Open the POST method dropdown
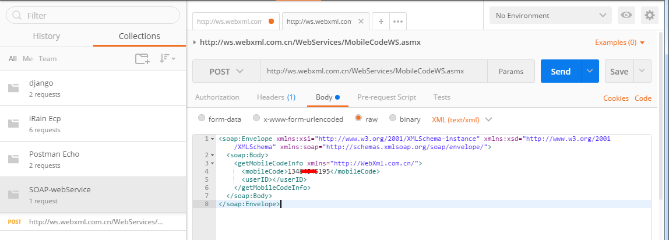The image size is (669, 240). coord(226,71)
